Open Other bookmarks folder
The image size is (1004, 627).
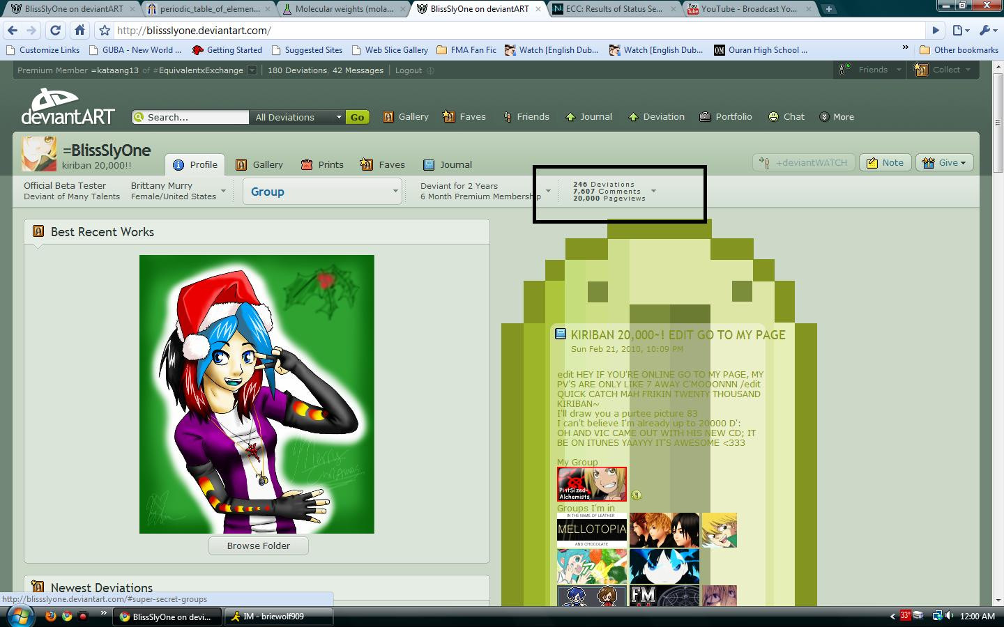tap(959, 50)
